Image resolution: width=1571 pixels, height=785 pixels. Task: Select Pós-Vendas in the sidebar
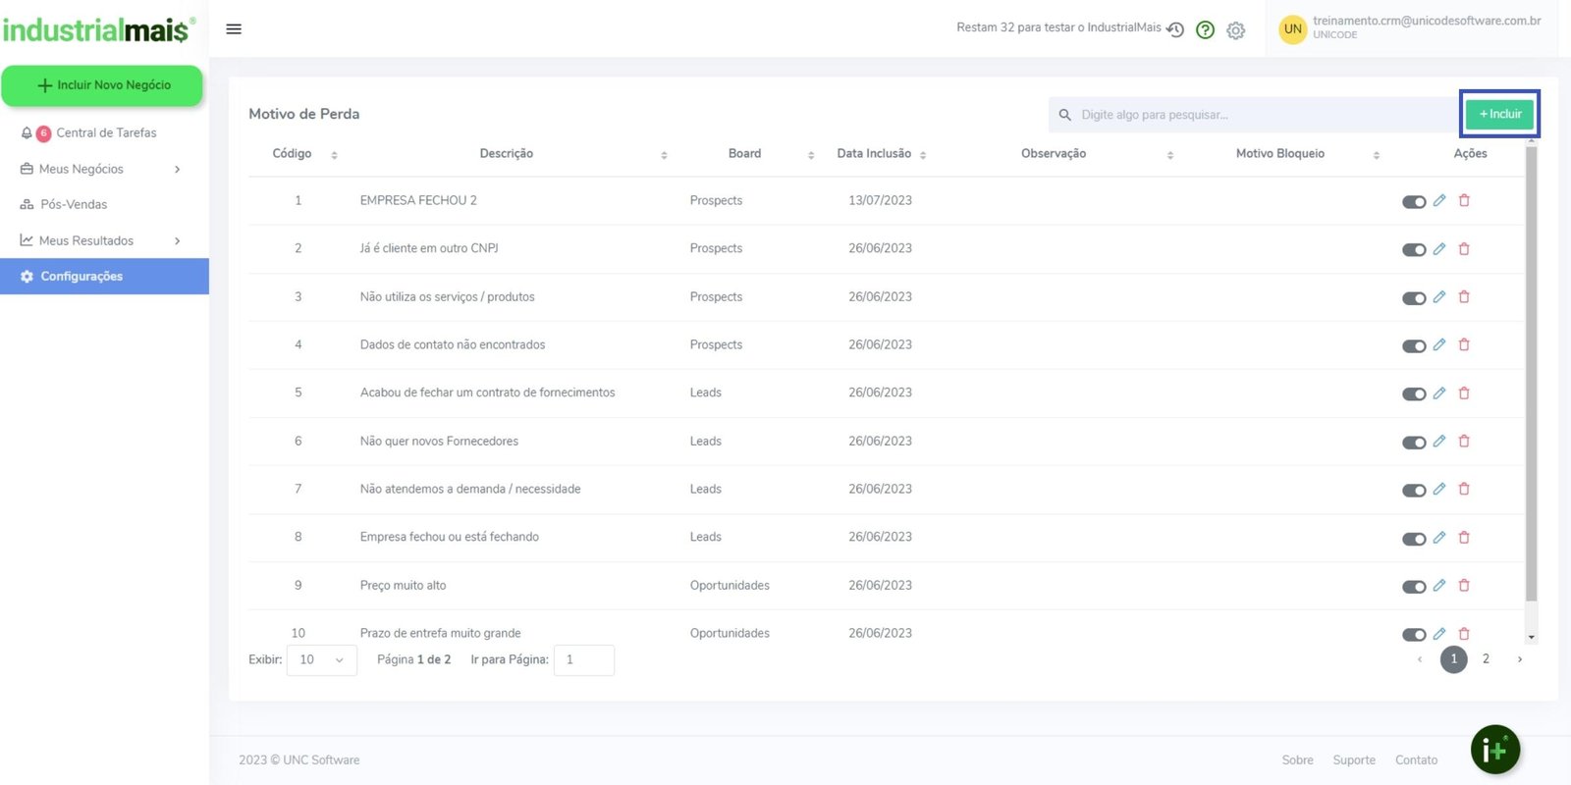[x=74, y=204]
